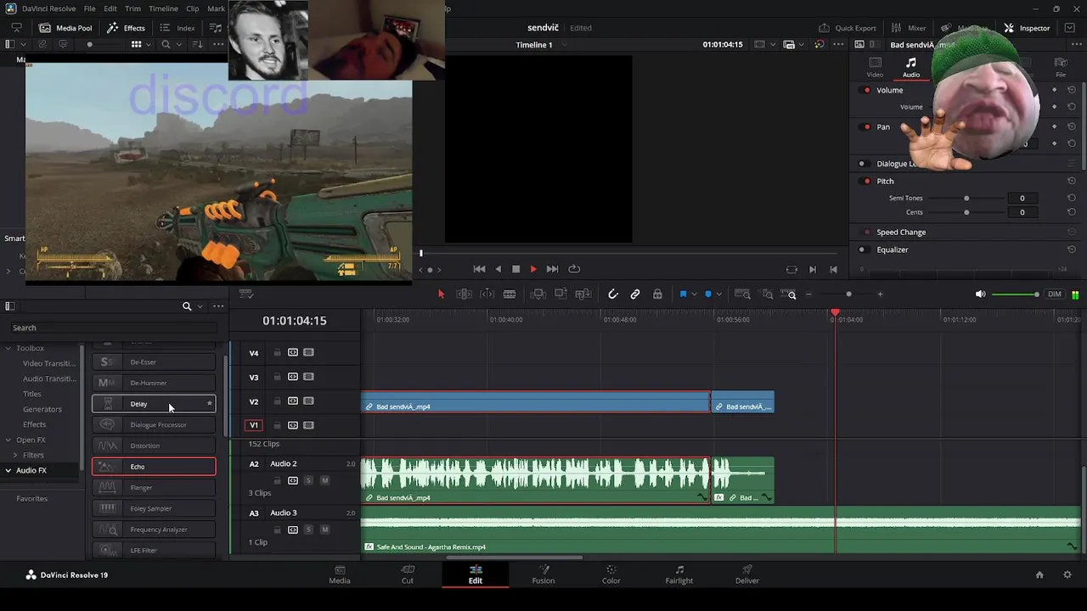Click the red playhead marker on ruler

(x=836, y=313)
